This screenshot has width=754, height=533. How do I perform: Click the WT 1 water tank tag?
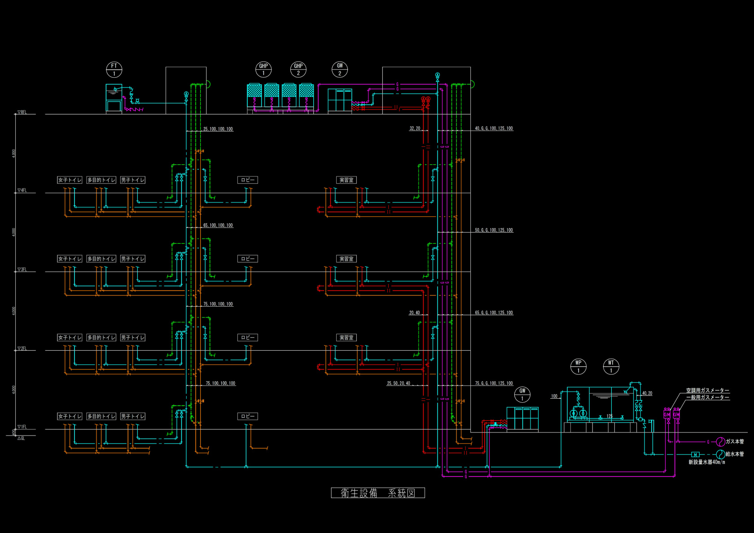(611, 366)
